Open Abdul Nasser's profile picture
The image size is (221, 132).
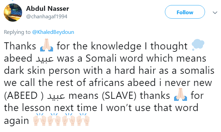[13, 13]
